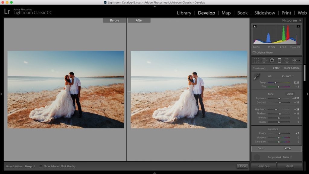309x174 pixels.
Task: Set treatment to Color
Action: coord(276,68)
